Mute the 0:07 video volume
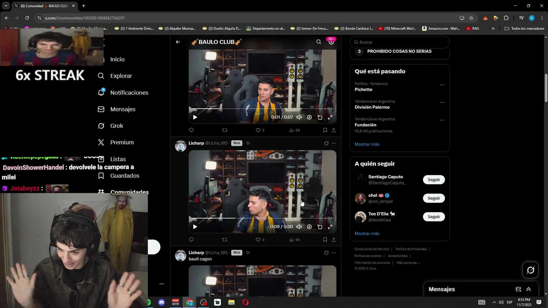 point(299,117)
